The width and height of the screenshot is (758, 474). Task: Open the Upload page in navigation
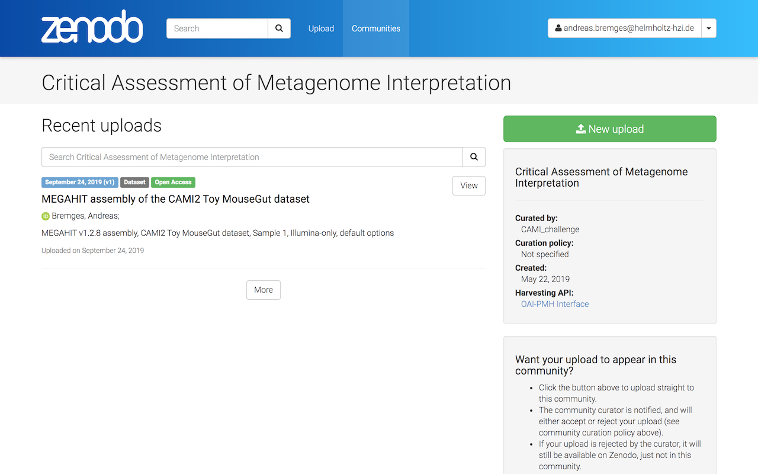tap(321, 28)
